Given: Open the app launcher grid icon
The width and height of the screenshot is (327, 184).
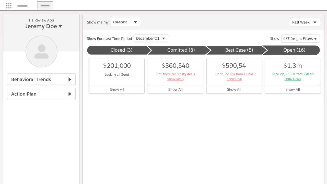Looking at the screenshot, I should [9, 6].
